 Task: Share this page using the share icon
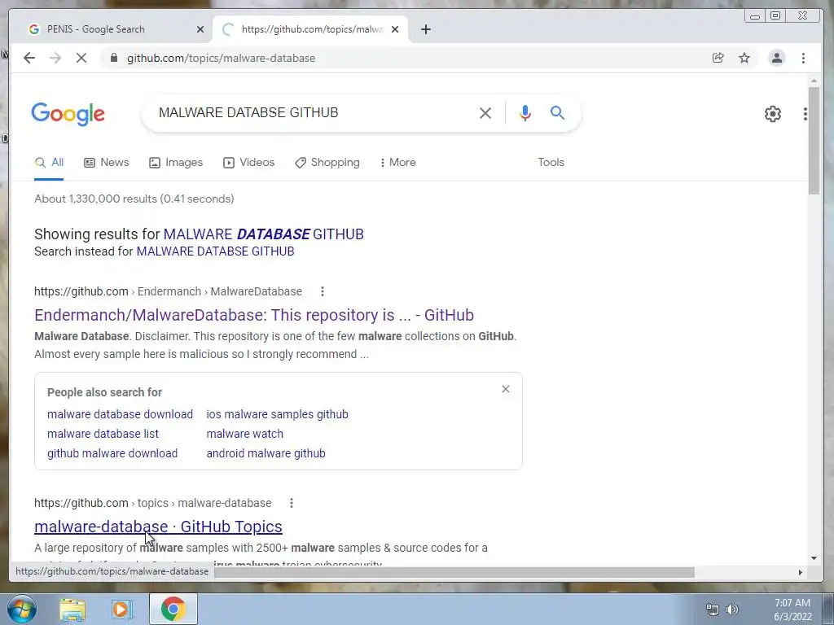(x=718, y=58)
